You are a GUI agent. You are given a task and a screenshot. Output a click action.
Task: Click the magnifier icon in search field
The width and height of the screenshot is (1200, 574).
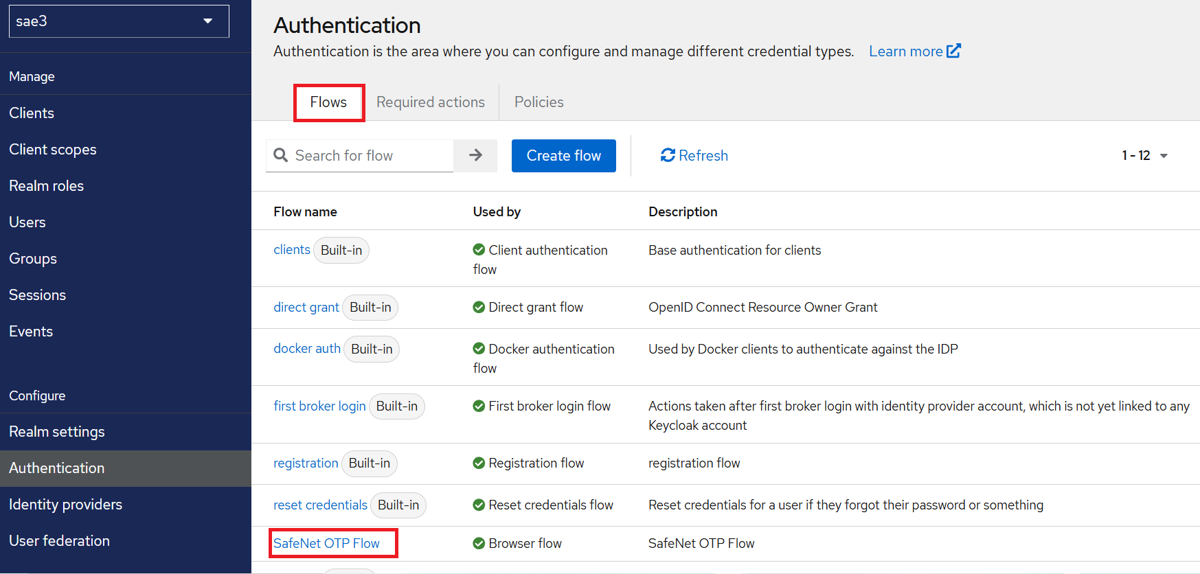tap(281, 156)
